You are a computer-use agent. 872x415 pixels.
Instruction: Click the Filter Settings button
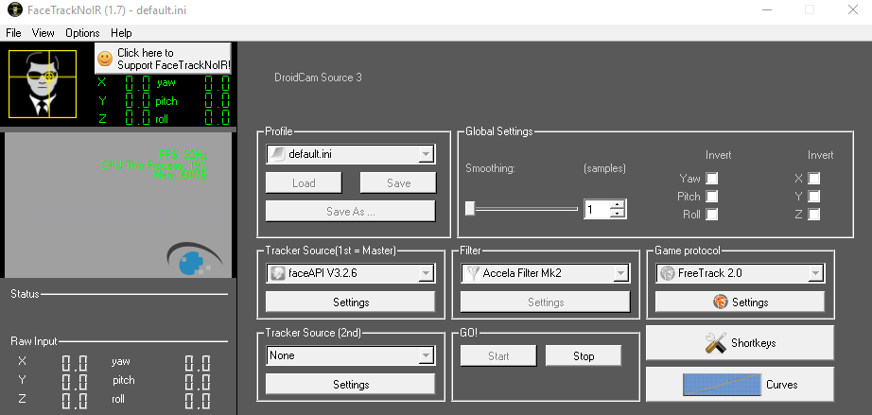(x=546, y=303)
